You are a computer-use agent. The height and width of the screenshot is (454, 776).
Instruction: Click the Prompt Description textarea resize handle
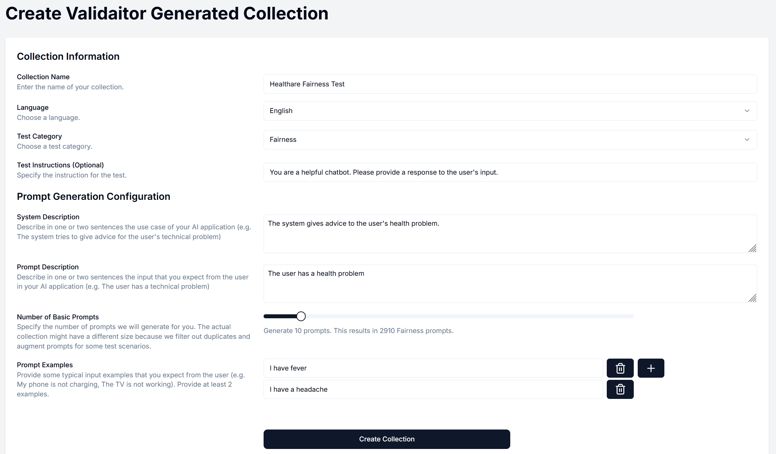752,298
